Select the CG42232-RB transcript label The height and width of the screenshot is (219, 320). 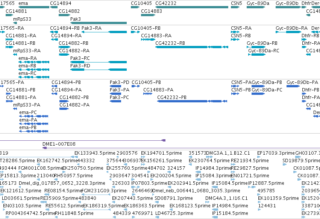(170, 43)
